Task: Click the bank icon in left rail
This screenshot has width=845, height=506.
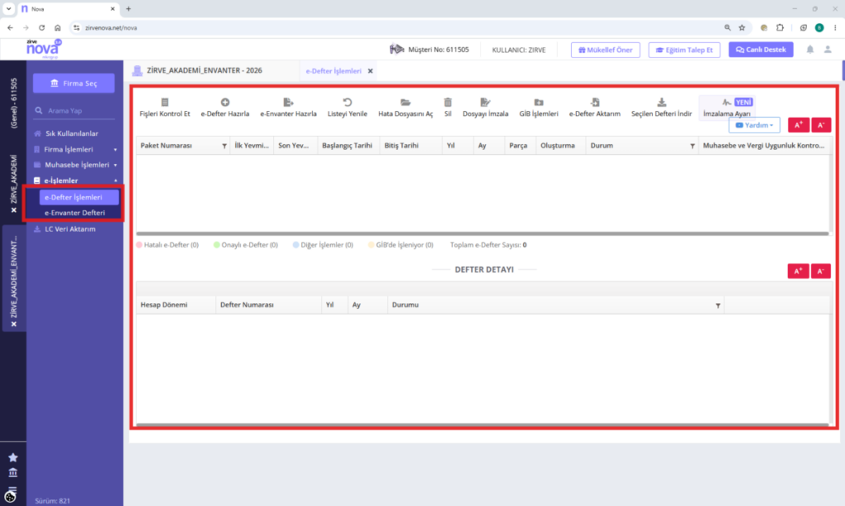Action: pos(13,473)
